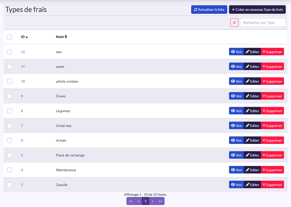Open the ID 7 link

tap(22, 126)
